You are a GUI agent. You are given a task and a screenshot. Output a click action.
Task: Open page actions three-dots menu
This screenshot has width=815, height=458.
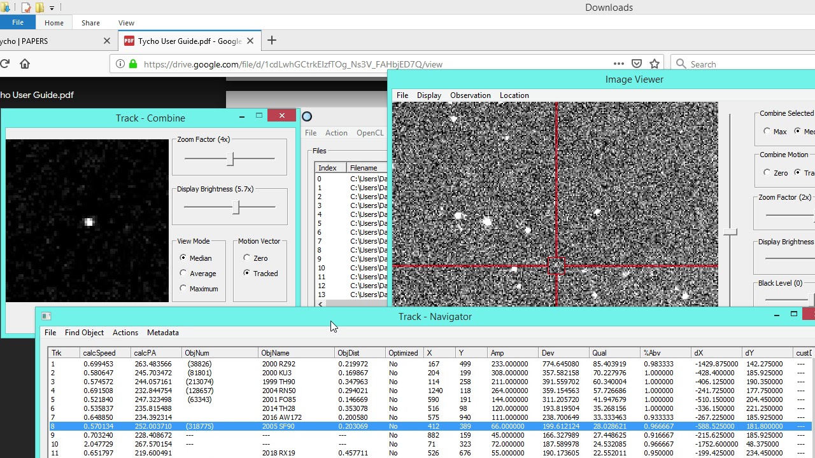point(618,64)
